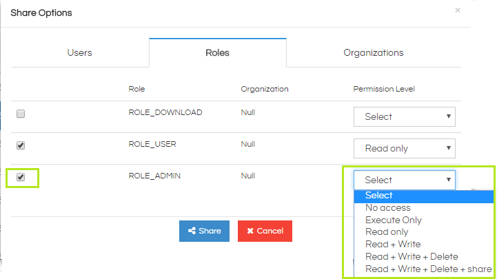The image size is (497, 279).
Task: Click the Organization column header
Action: pyautogui.click(x=265, y=89)
